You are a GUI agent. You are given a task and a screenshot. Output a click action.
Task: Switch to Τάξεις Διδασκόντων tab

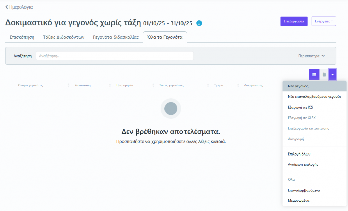(64, 37)
